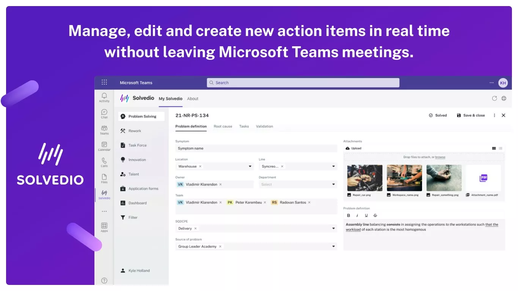
Task: Apply bold formatting in problem definition
Action: [348, 216]
